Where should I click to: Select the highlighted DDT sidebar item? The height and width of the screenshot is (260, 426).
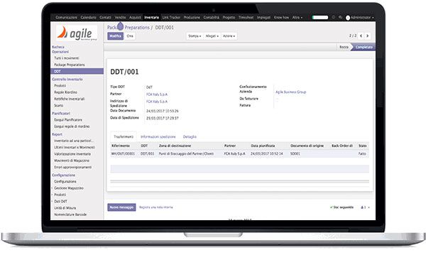[77, 71]
